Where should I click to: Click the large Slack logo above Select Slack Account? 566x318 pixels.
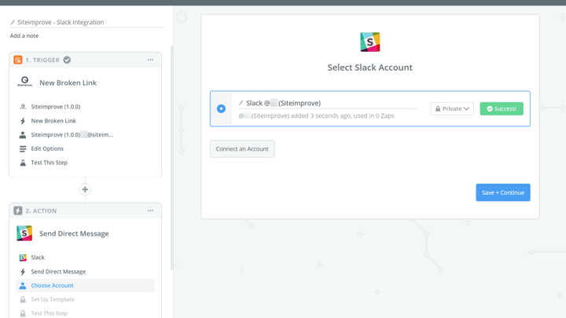[369, 42]
